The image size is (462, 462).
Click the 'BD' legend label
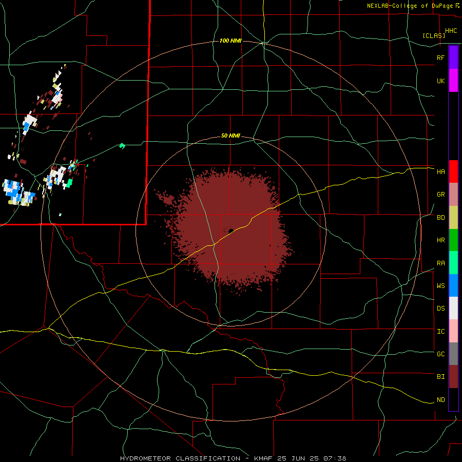point(440,218)
